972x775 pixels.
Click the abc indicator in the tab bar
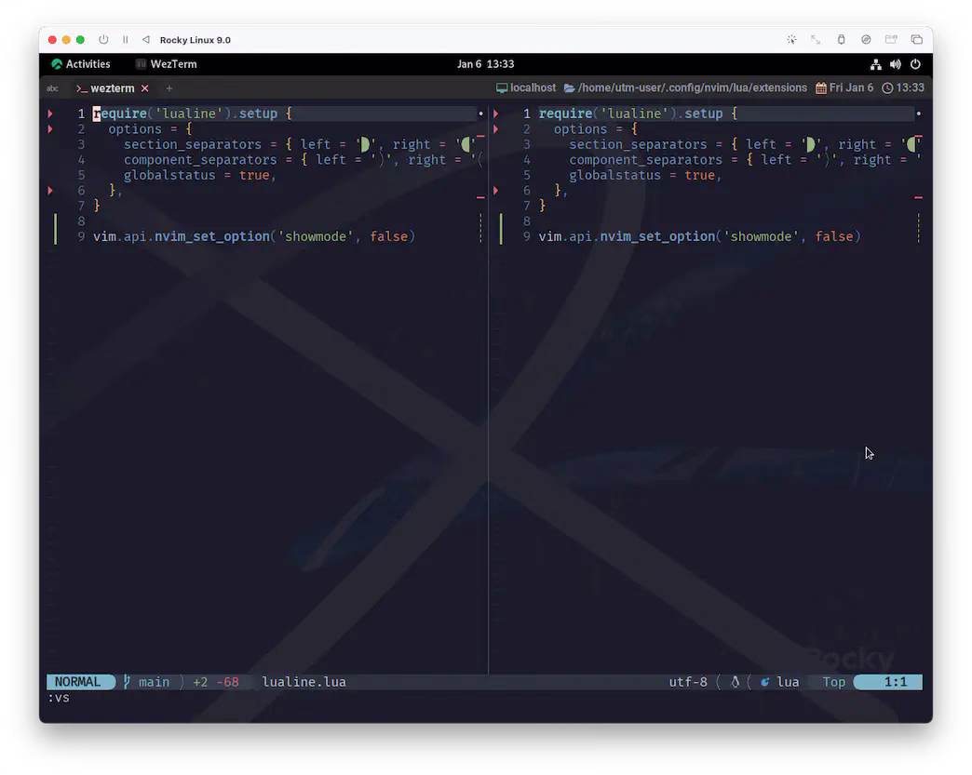coord(52,88)
